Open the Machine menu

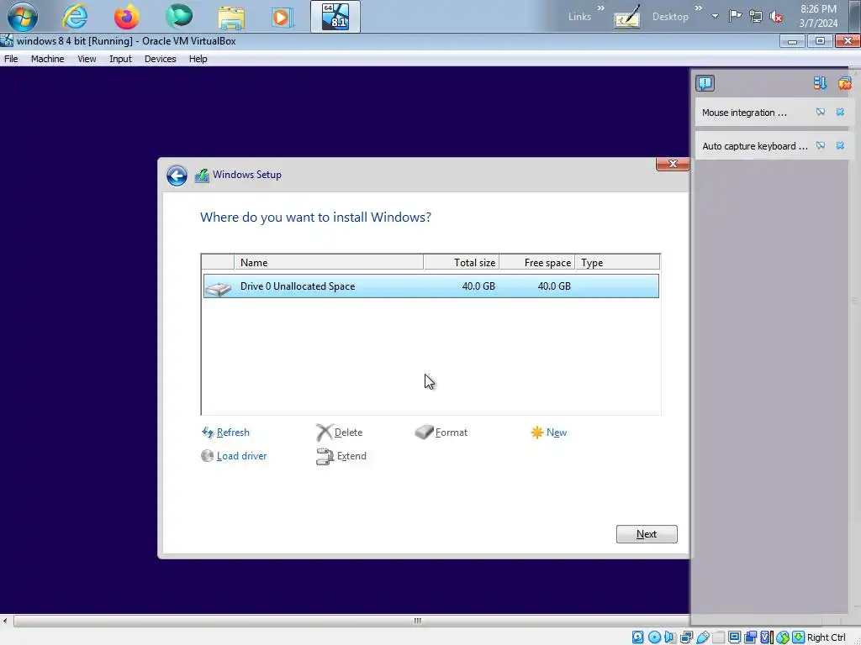click(x=47, y=60)
